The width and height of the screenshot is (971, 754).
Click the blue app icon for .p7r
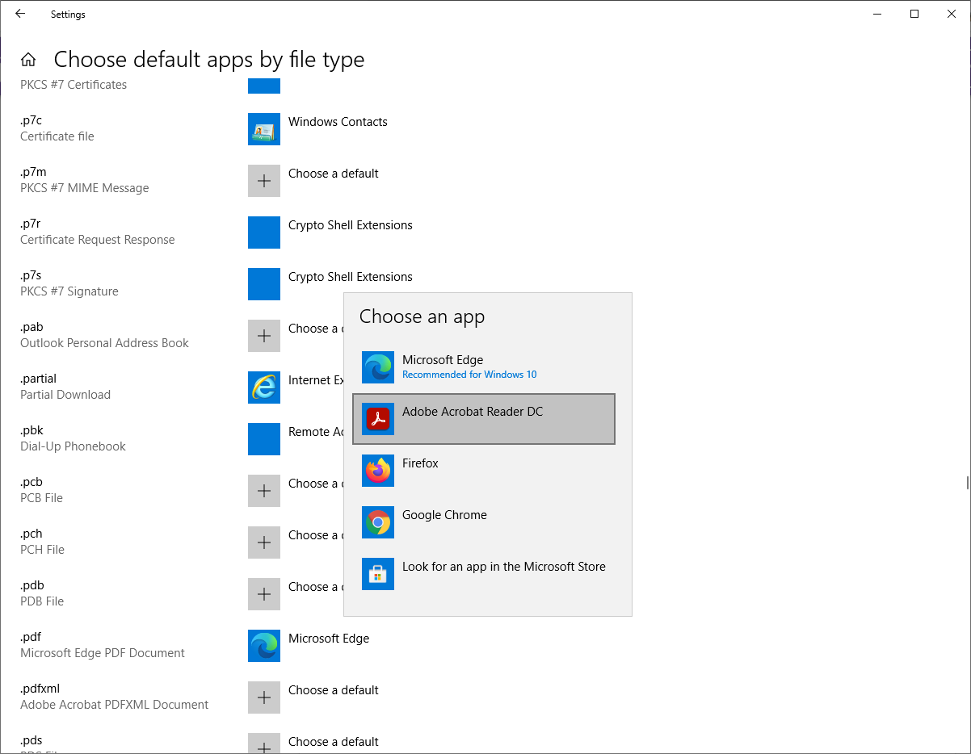pos(264,232)
